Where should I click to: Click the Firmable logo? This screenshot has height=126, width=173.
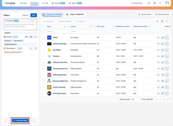pyautogui.click(x=10, y=3)
